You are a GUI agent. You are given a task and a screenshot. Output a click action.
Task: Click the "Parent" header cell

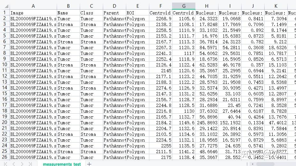[x=114, y=13]
